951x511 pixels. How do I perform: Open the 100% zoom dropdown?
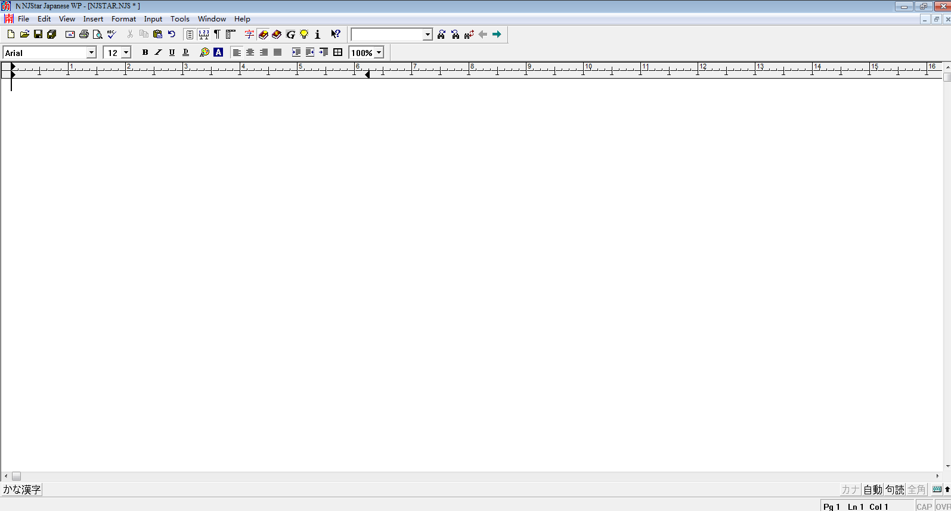pos(379,52)
